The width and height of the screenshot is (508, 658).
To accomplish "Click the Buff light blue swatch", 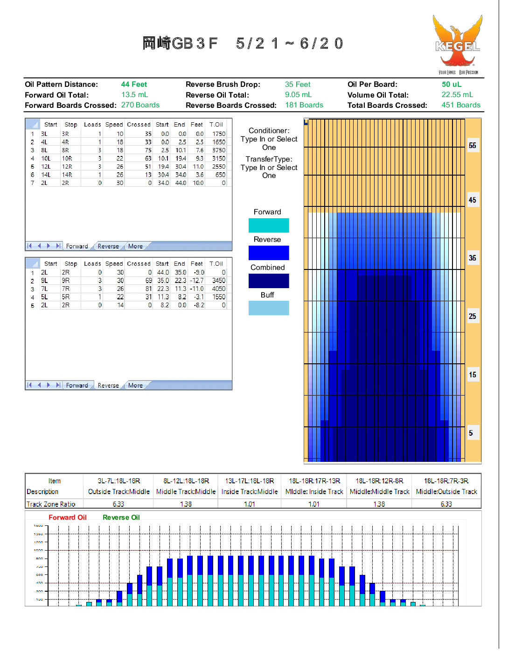I will coord(269,308).
